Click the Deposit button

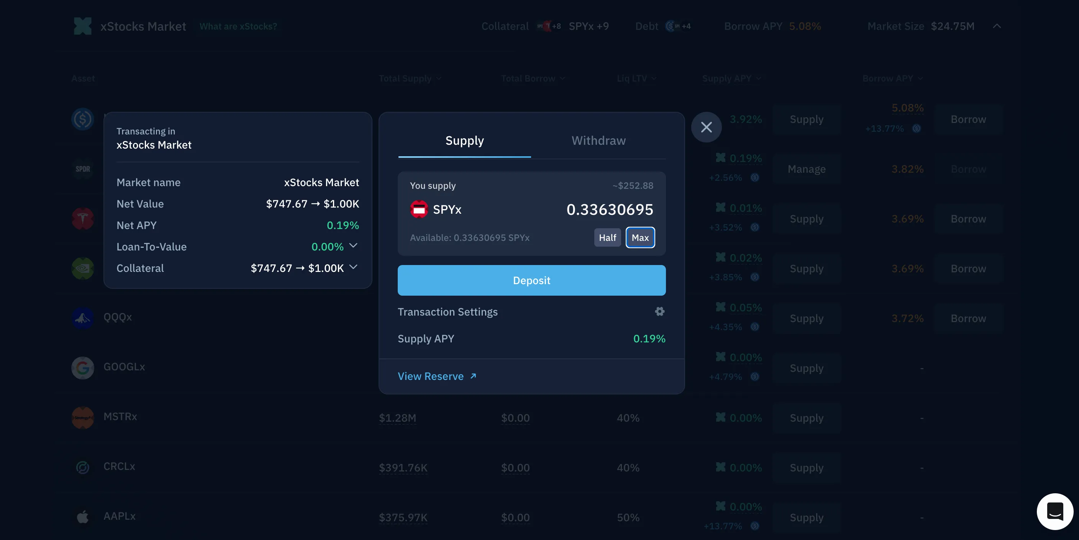(x=531, y=280)
